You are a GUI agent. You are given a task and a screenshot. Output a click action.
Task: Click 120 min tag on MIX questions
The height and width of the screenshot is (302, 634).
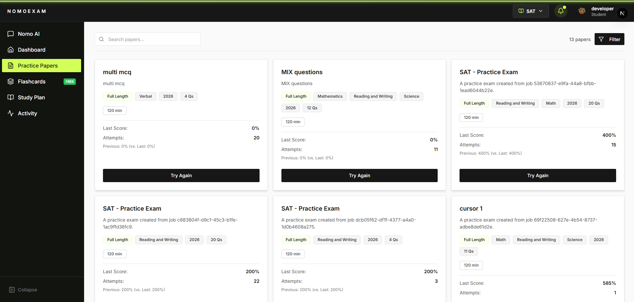[293, 122]
